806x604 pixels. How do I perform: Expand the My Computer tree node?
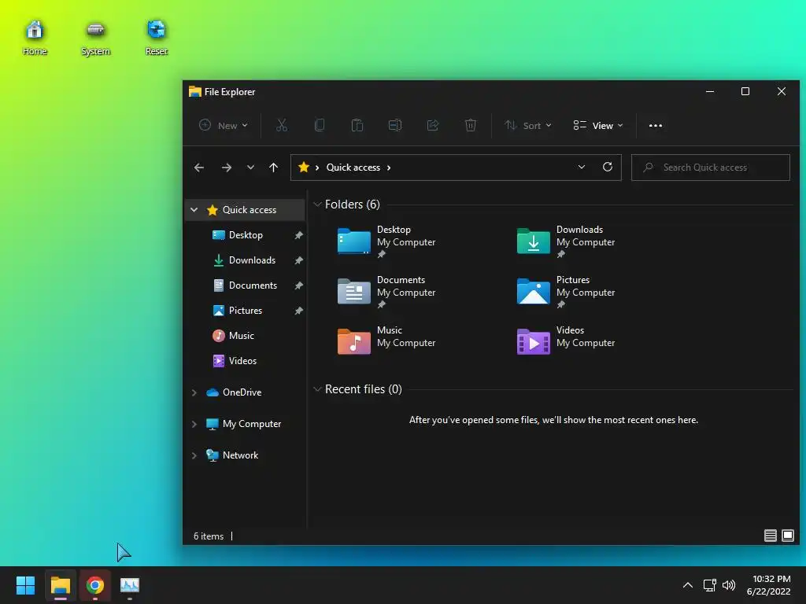[x=194, y=424]
